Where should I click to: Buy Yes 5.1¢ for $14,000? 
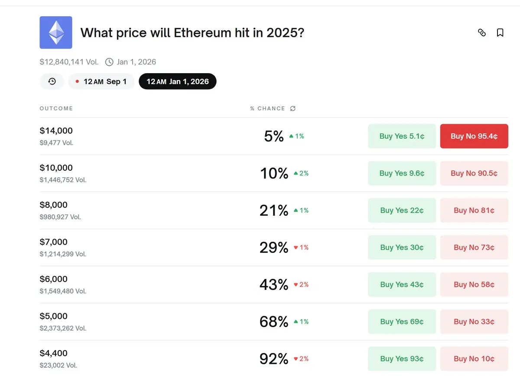click(402, 136)
